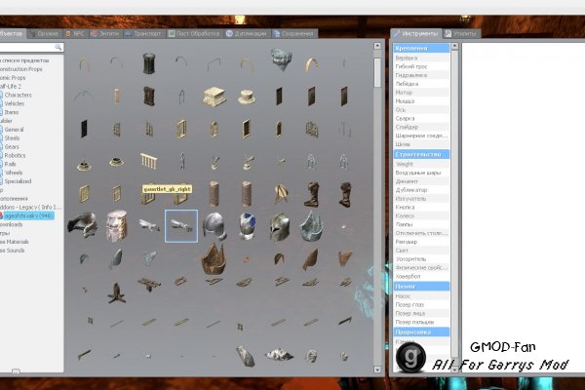Spawn the wooden tripod easel prop

[280, 194]
